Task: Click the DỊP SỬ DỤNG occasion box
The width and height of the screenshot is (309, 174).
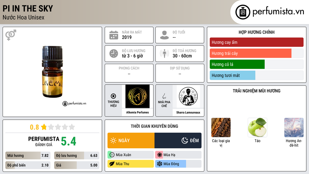Action: [180, 73]
